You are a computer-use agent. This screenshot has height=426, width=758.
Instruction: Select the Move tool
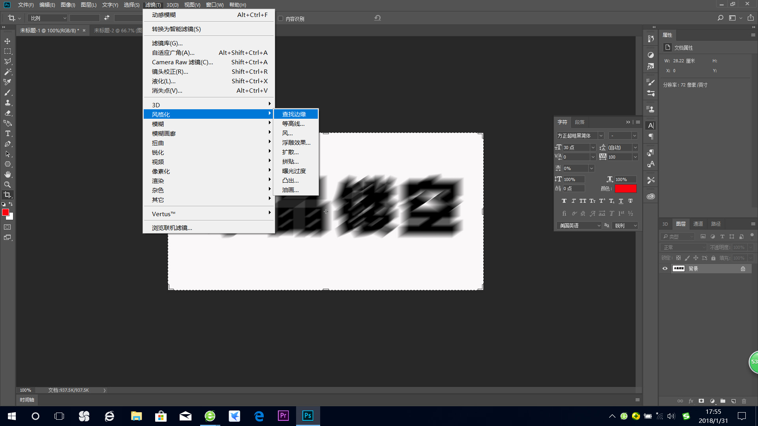pyautogui.click(x=8, y=41)
